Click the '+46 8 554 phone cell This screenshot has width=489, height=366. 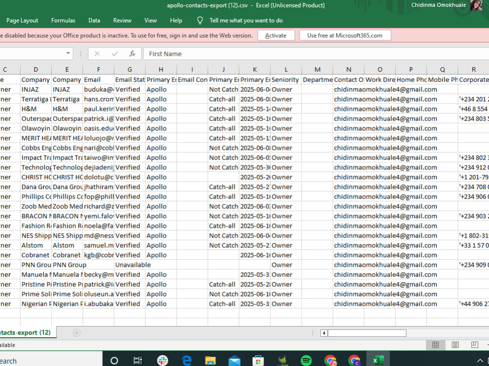pyautogui.click(x=474, y=109)
